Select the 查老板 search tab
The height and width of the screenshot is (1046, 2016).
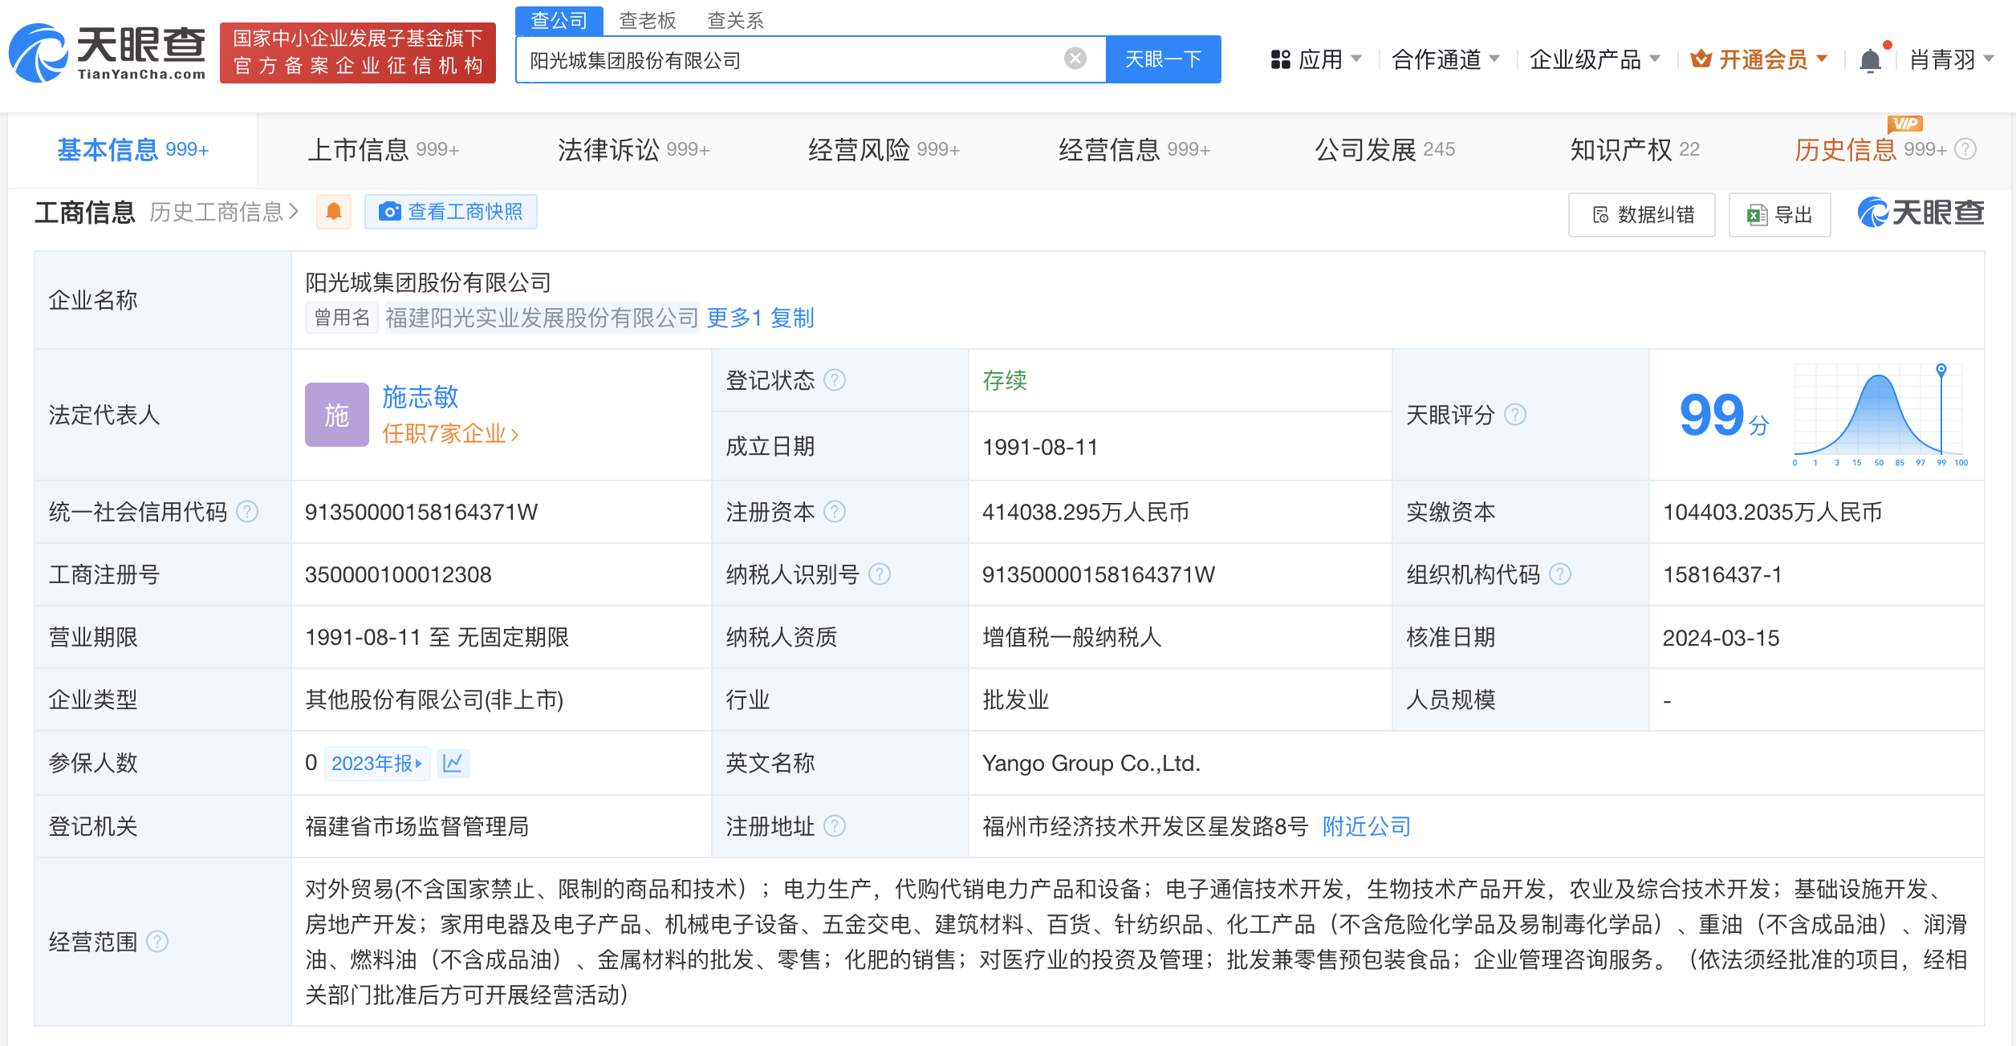point(647,20)
